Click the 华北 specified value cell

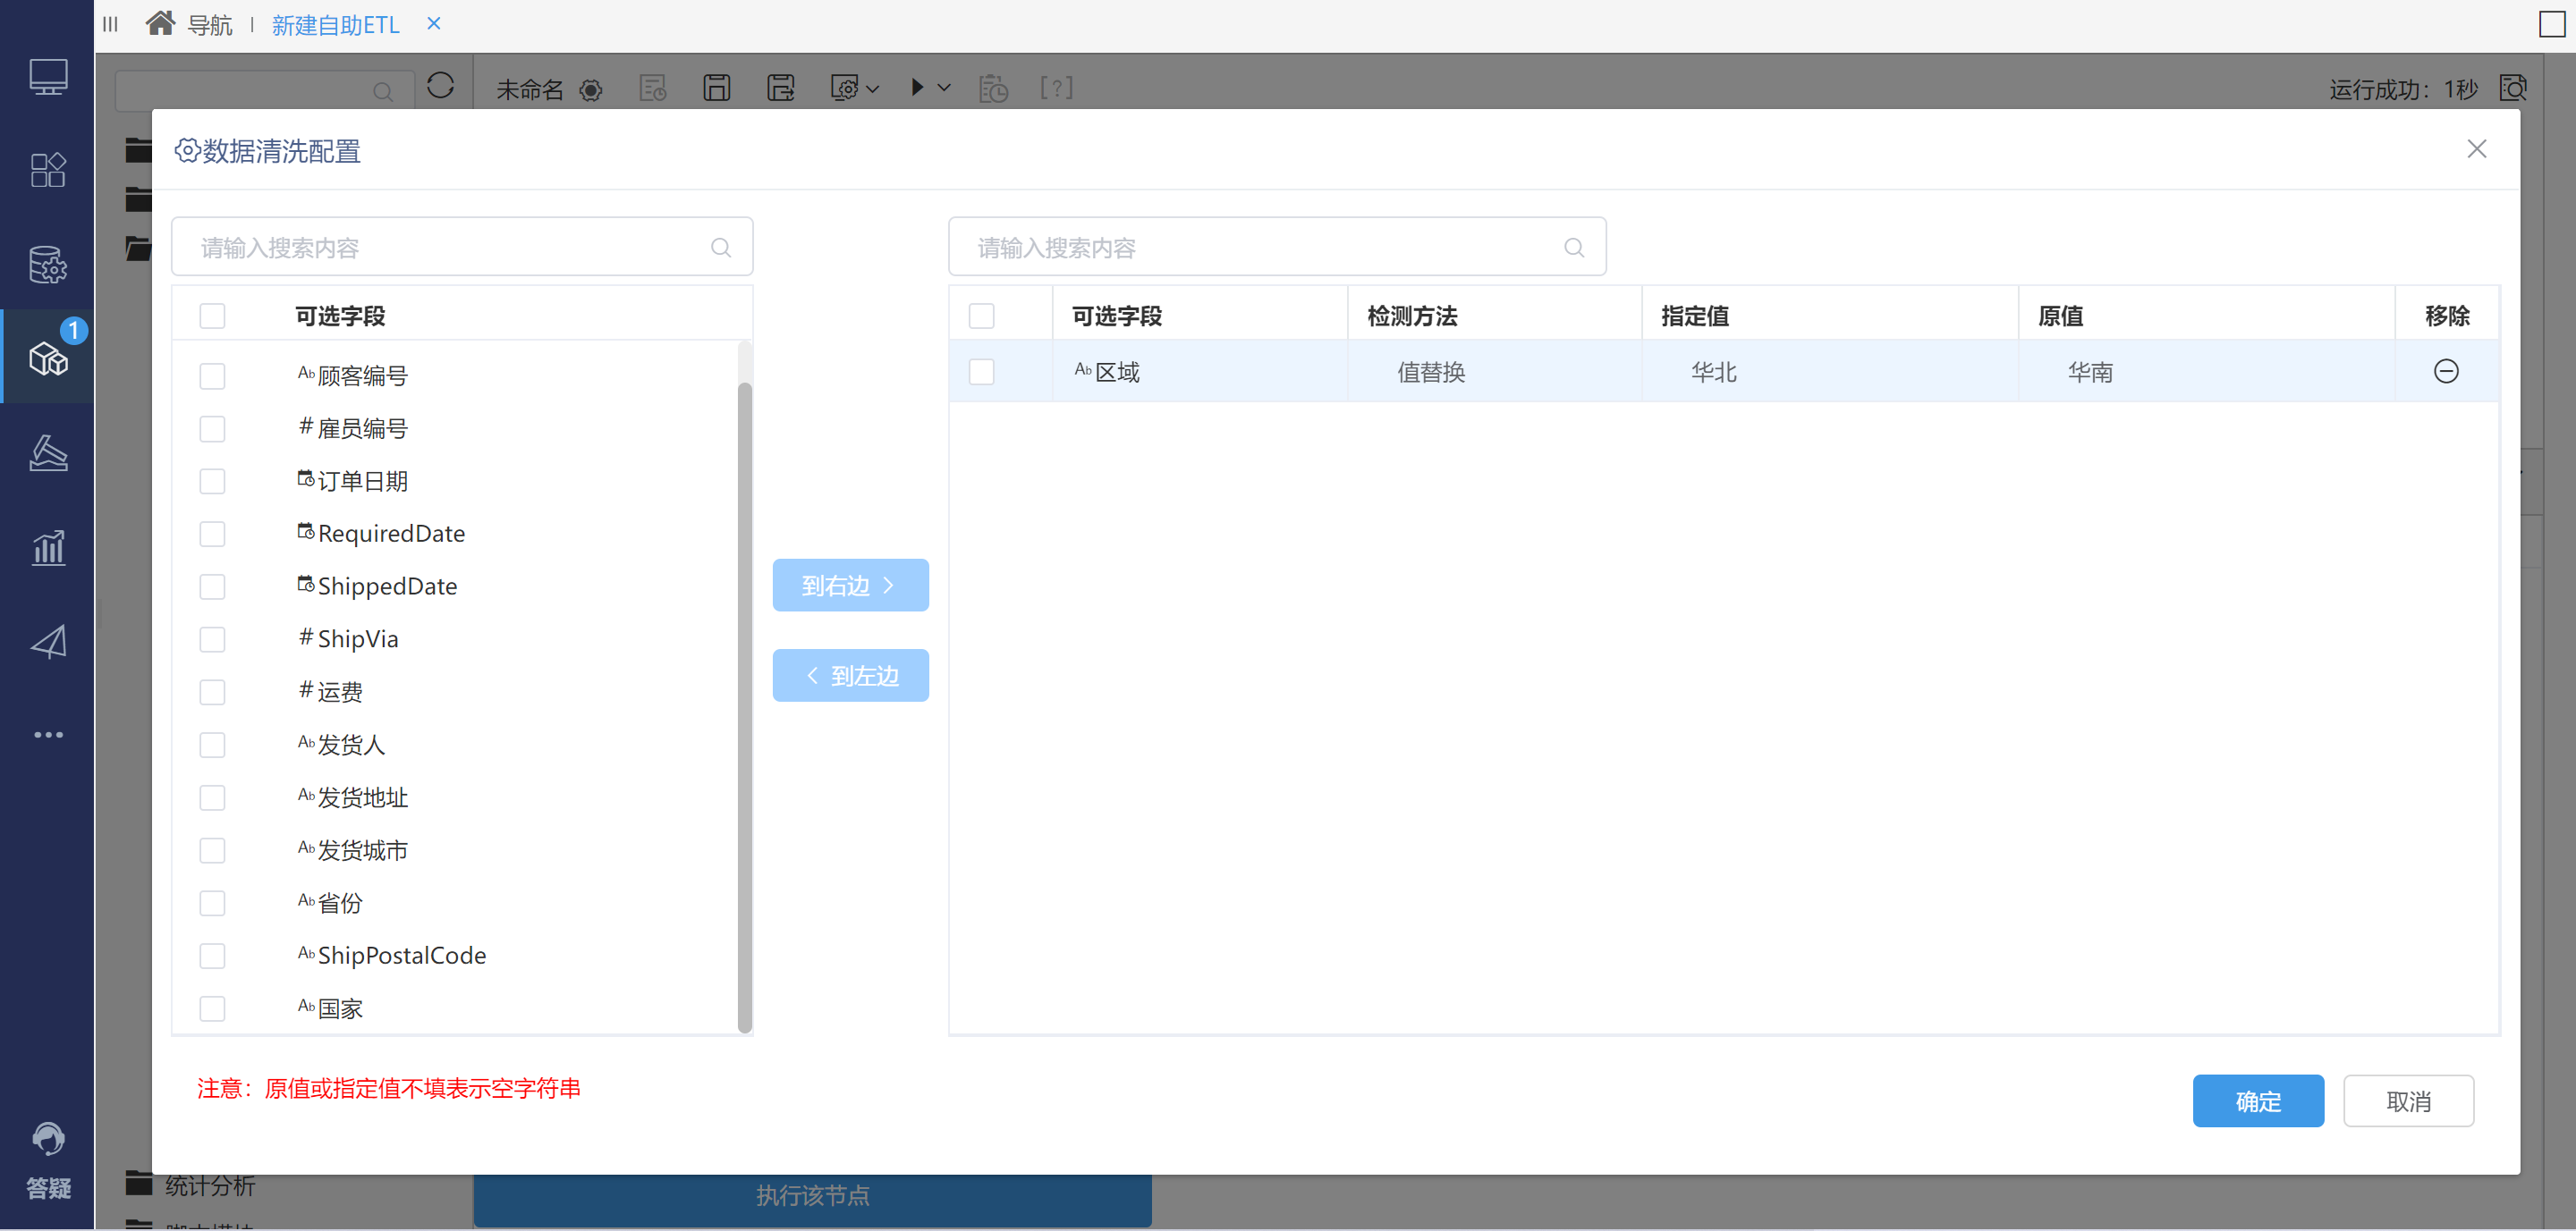tap(1830, 372)
